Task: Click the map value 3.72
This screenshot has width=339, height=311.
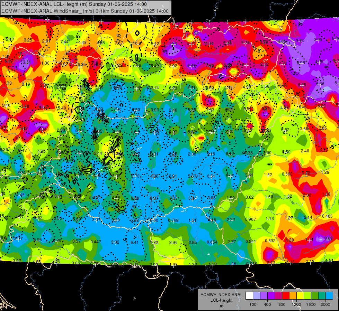Action: 306,173
